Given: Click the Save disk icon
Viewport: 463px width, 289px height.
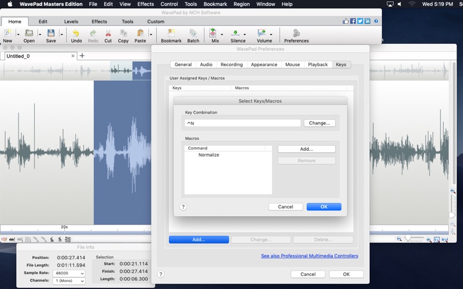Looking at the screenshot, I should click(x=51, y=34).
